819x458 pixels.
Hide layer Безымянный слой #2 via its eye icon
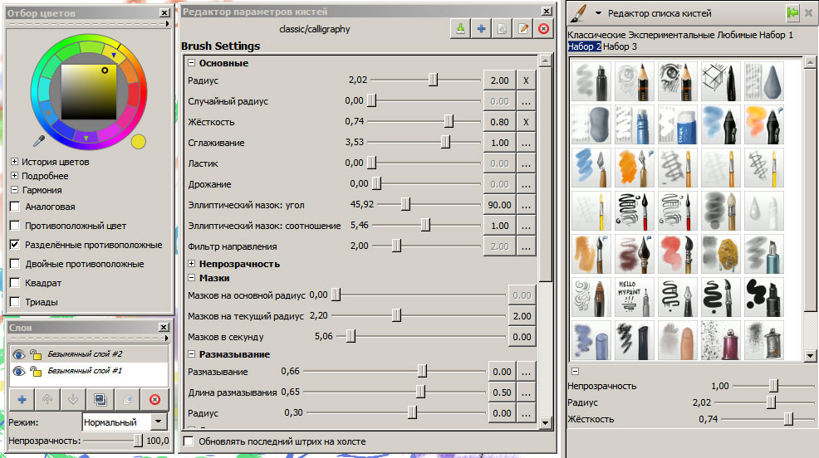tap(18, 353)
